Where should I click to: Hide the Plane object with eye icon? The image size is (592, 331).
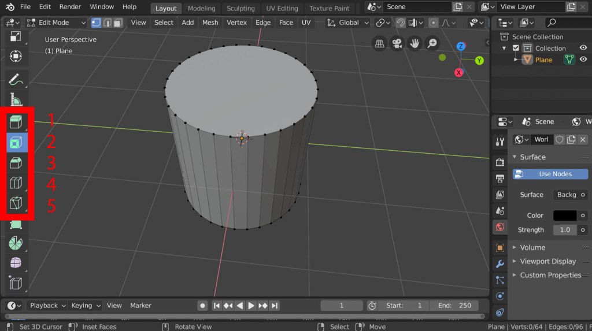point(583,59)
